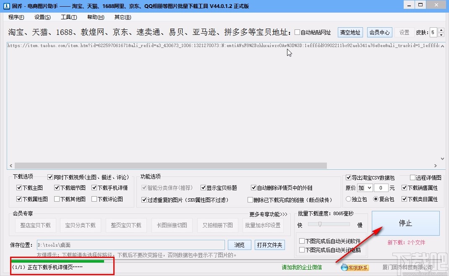Click 批量下载速度: 8065毫秒 label
This screenshot has width=449, height=276.
click(326, 213)
